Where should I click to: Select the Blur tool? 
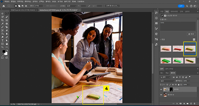click(x=7, y=34)
